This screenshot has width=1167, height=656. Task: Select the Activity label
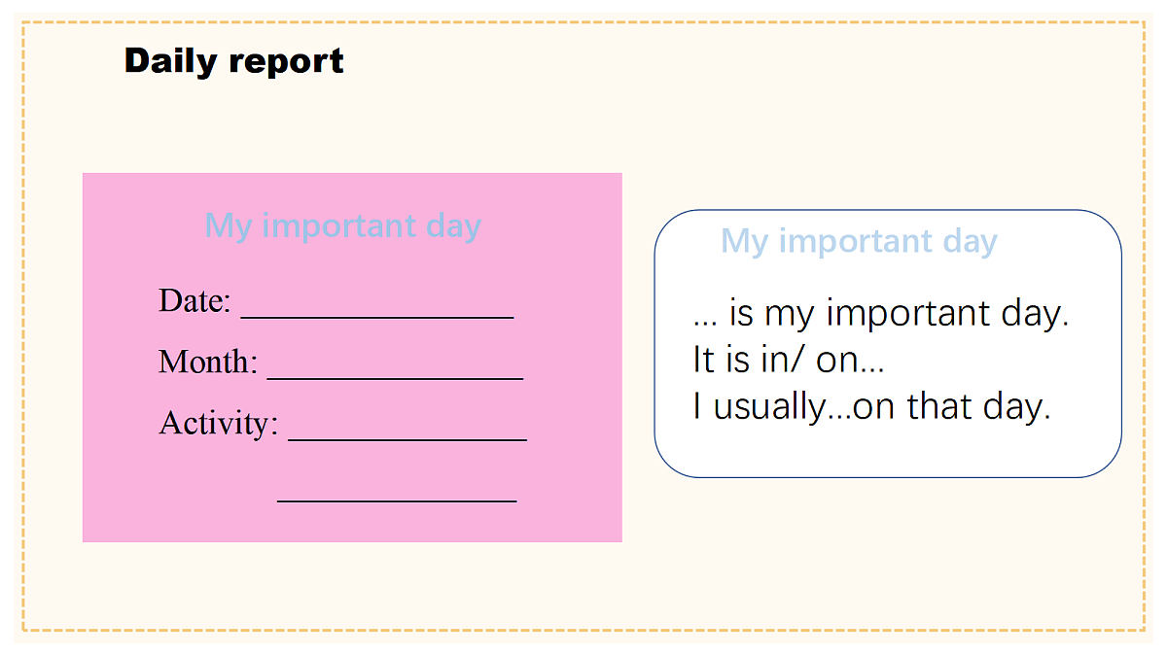(218, 423)
